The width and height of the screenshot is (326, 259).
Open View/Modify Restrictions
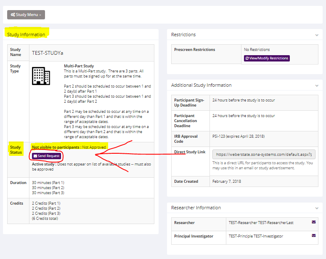point(267,58)
